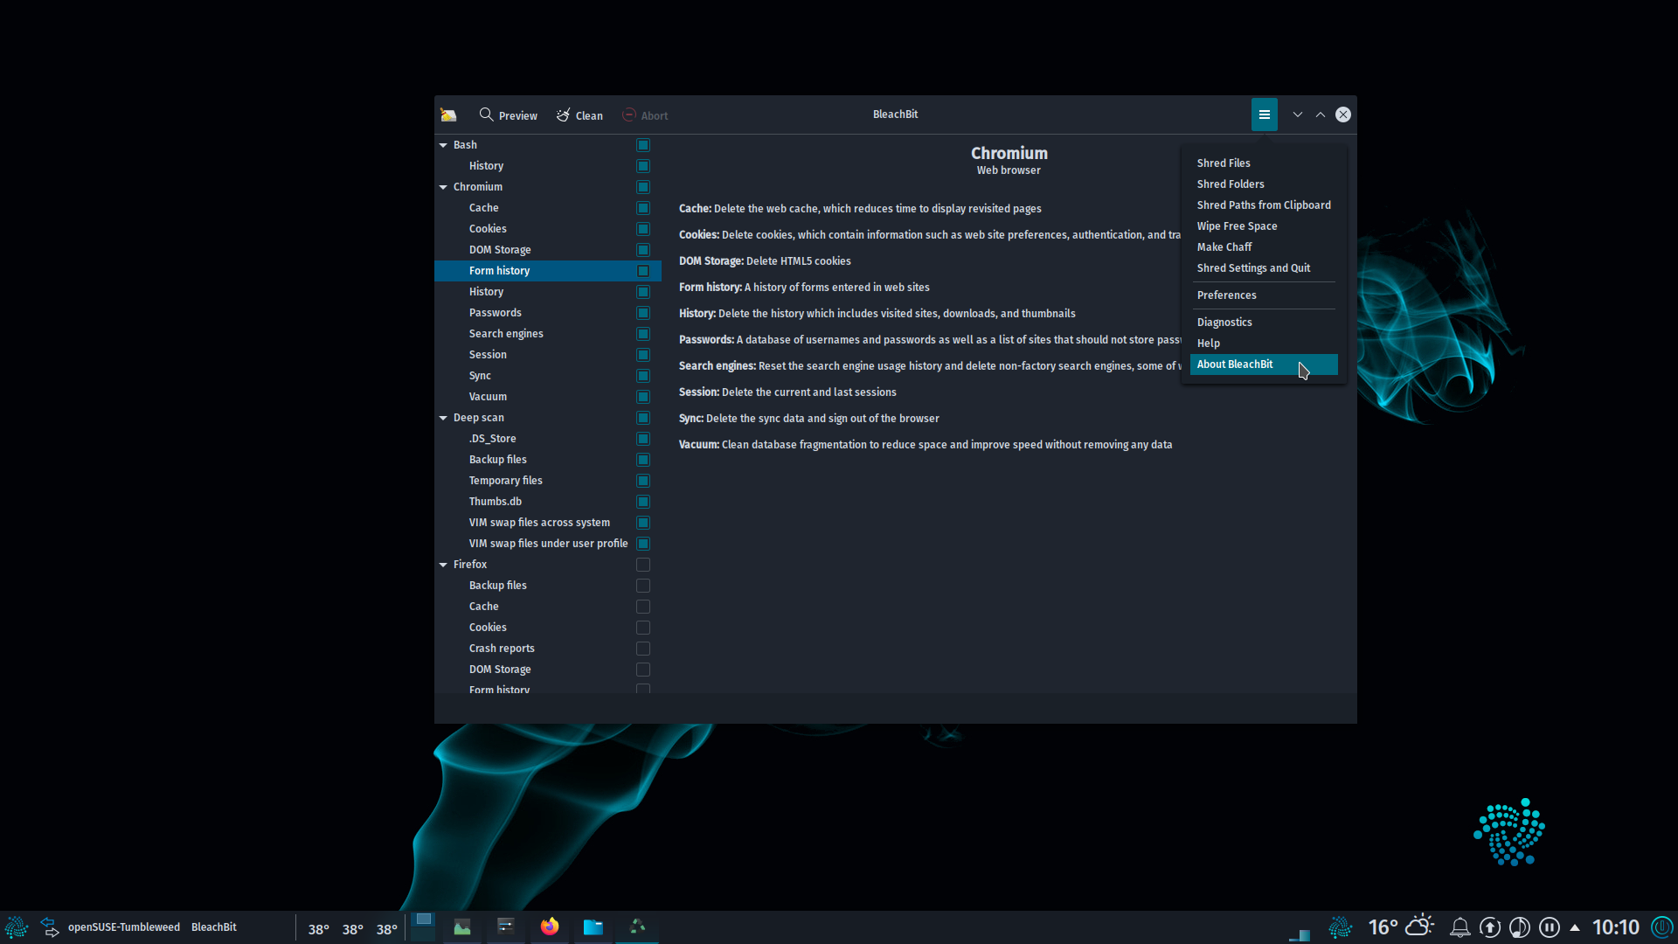Click the show desktop staircase icon

pos(1300,934)
